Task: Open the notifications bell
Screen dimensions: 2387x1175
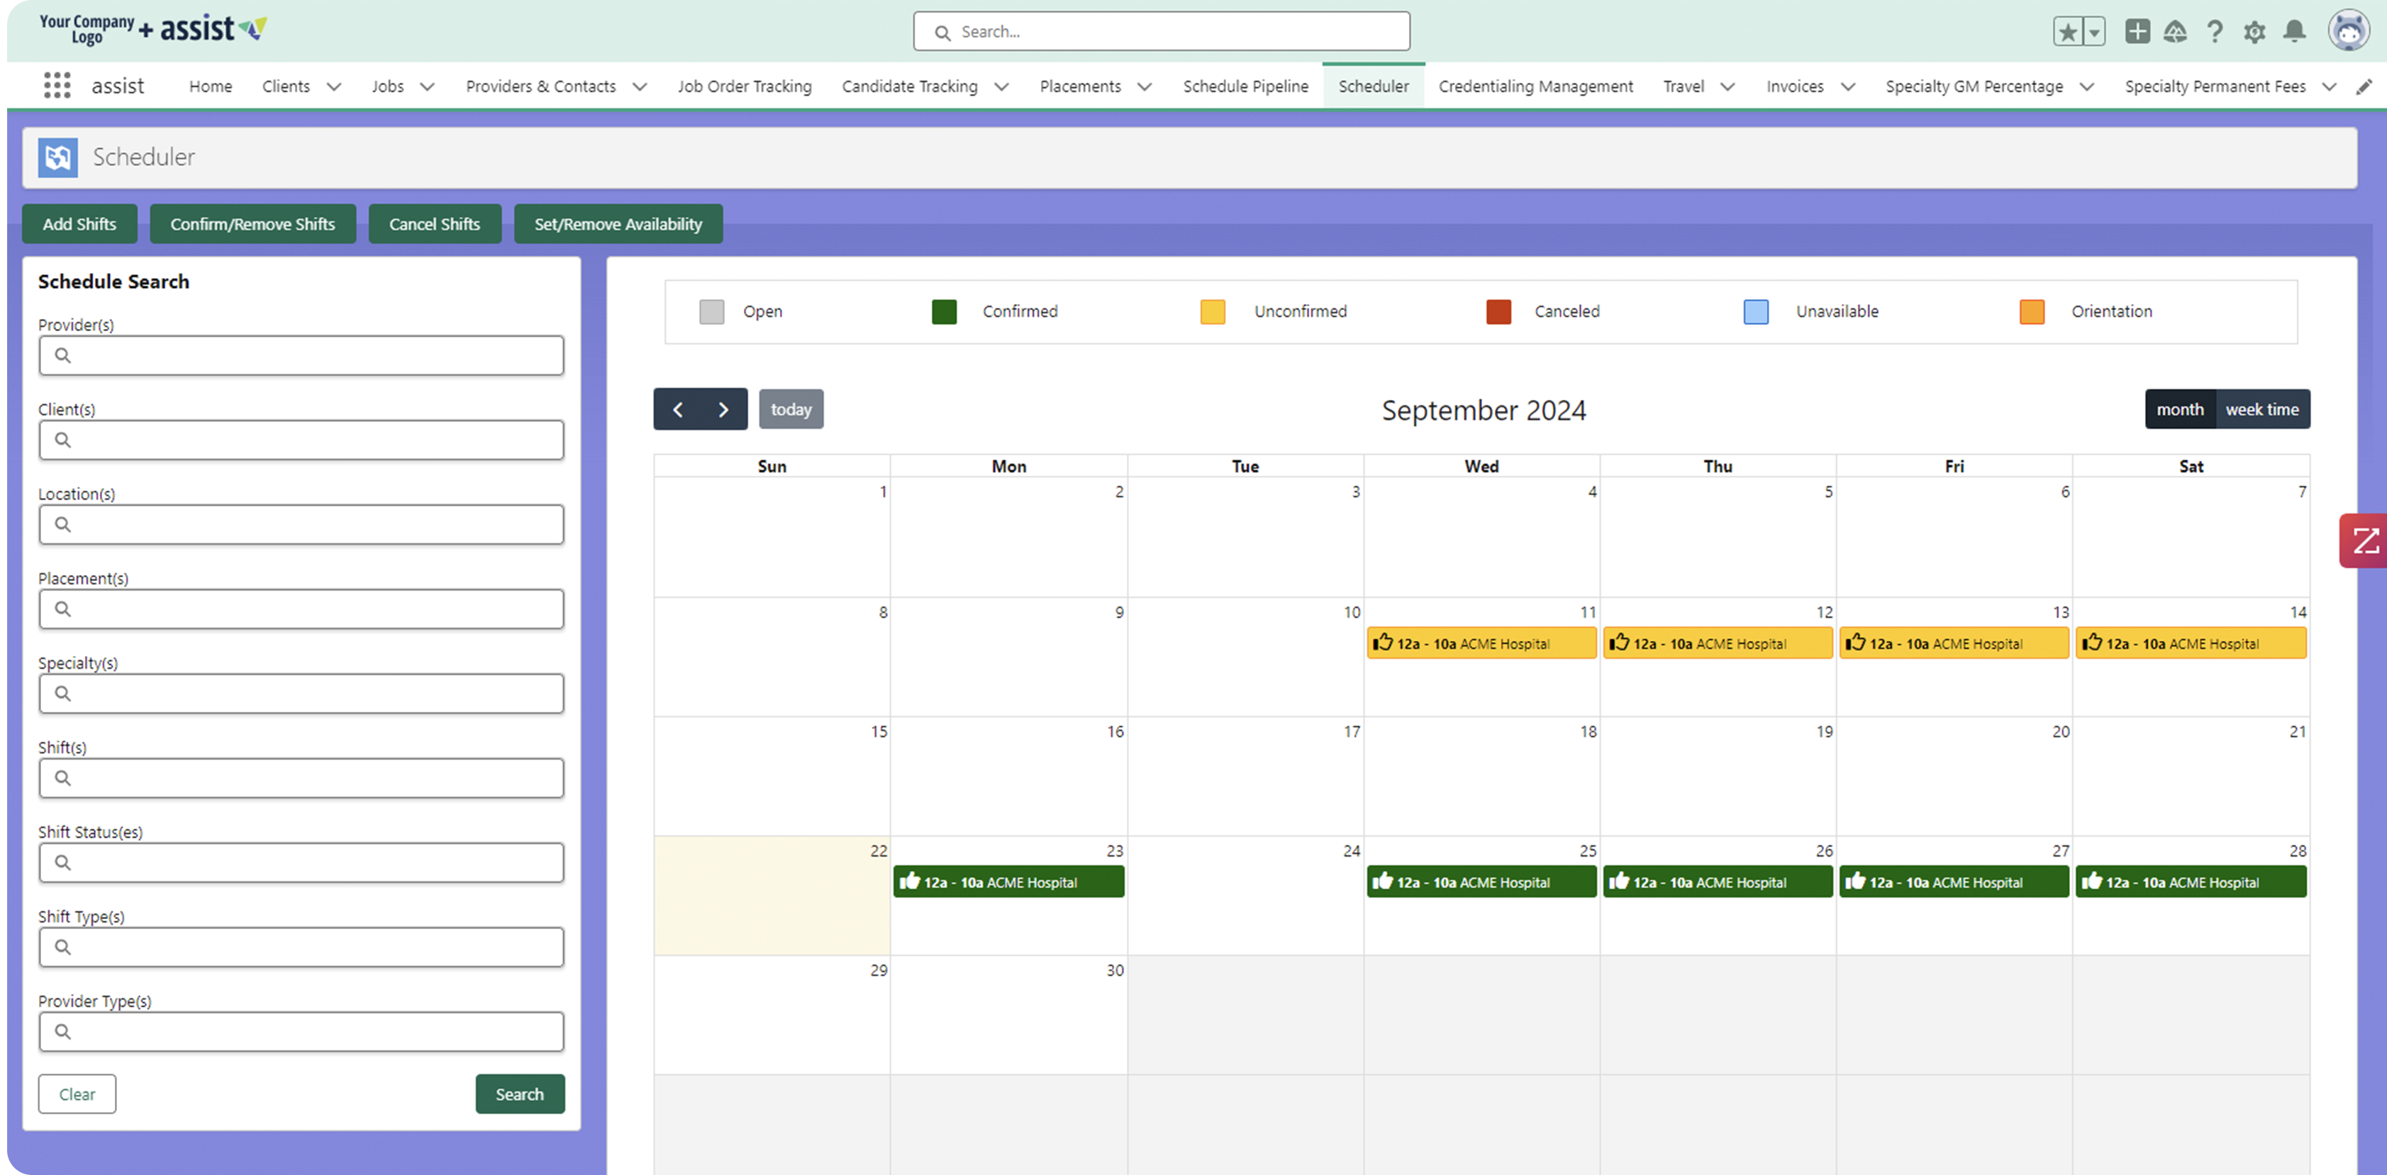Action: (2294, 31)
